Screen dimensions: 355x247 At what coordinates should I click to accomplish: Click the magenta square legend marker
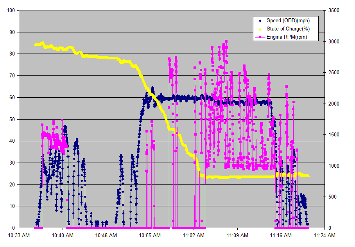[x=260, y=37]
